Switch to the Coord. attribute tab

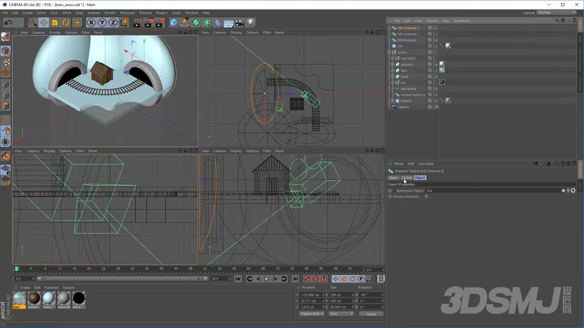coord(407,178)
